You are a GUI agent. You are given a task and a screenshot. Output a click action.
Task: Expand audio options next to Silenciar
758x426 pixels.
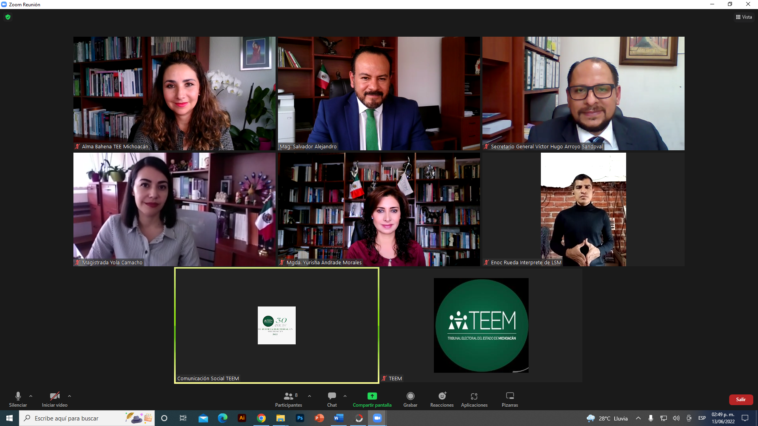click(31, 396)
